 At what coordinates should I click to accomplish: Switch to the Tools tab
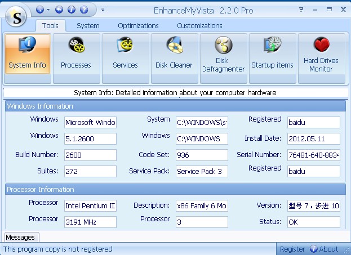pyautogui.click(x=50, y=26)
